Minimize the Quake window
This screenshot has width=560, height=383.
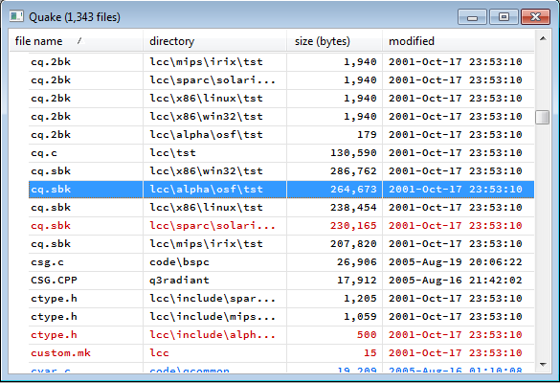pyautogui.click(x=472, y=17)
